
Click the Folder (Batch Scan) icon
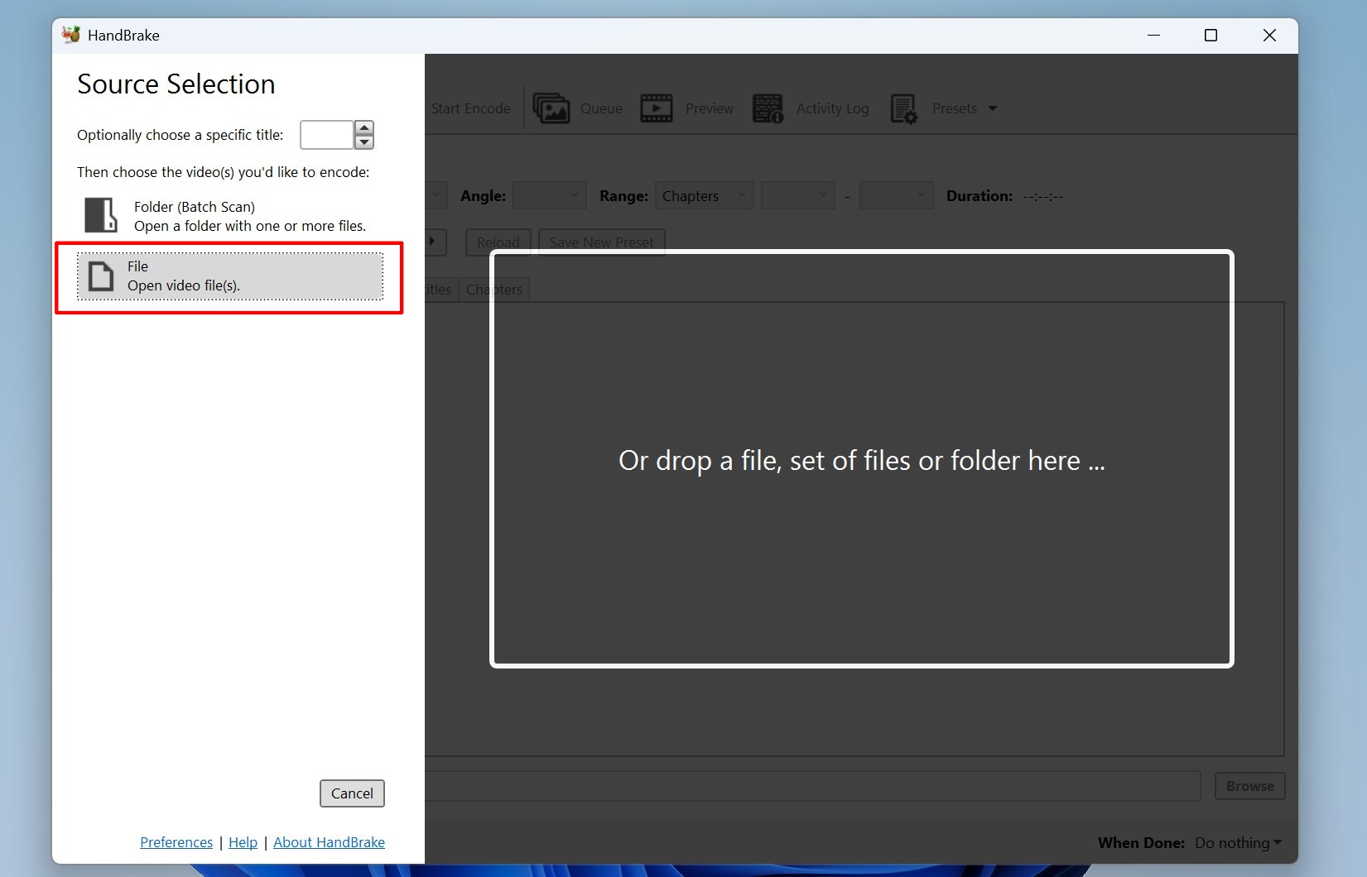coord(101,215)
